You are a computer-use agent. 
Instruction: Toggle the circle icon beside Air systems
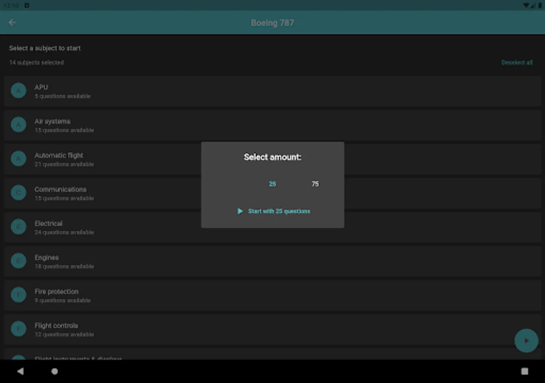click(18, 125)
